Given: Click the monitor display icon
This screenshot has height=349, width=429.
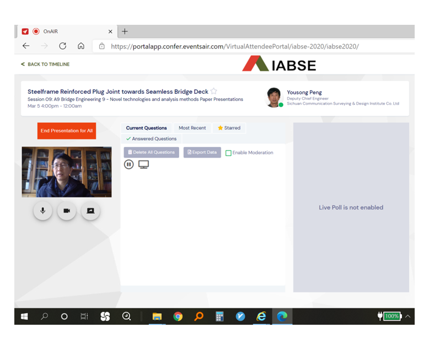Looking at the screenshot, I should pyautogui.click(x=143, y=164).
